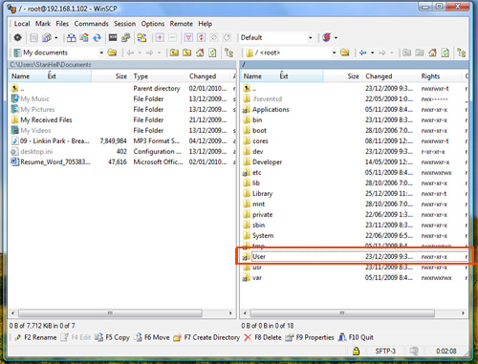
Task: Expand the session icon dropdown arrow
Action: 336,37
